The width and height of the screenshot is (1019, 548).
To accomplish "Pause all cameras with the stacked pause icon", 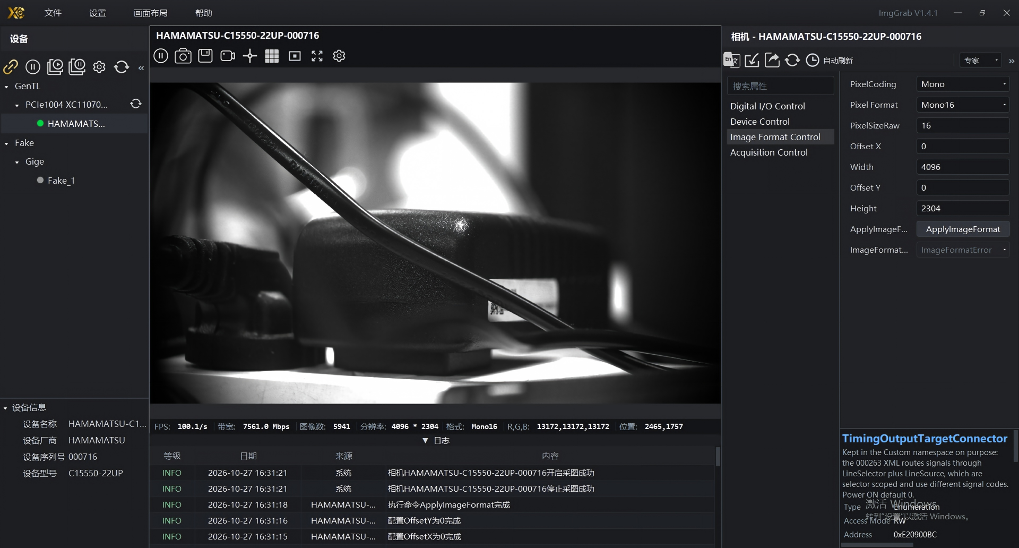I will pos(77,66).
